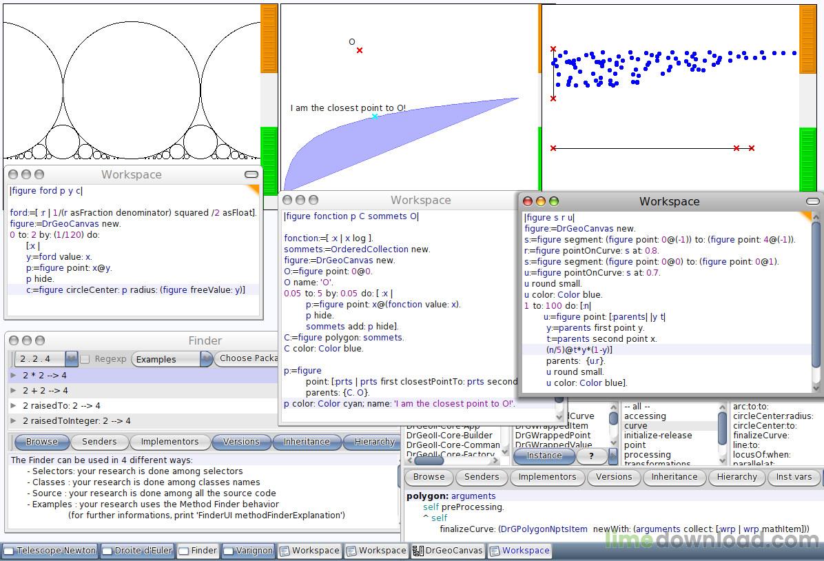Select method line:to:
Viewport: 824px width, 561px height.
(745, 445)
